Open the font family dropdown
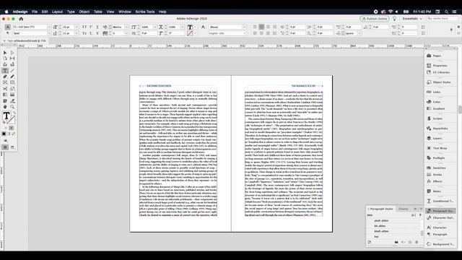The height and width of the screenshot is (260, 462). click(x=49, y=27)
